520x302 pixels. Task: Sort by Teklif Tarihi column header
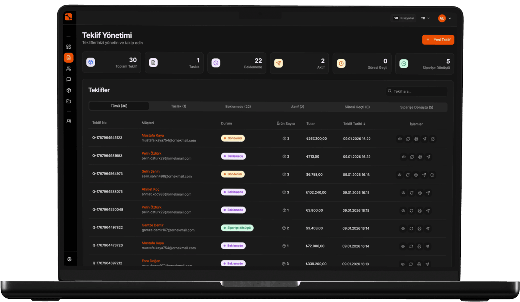click(354, 124)
